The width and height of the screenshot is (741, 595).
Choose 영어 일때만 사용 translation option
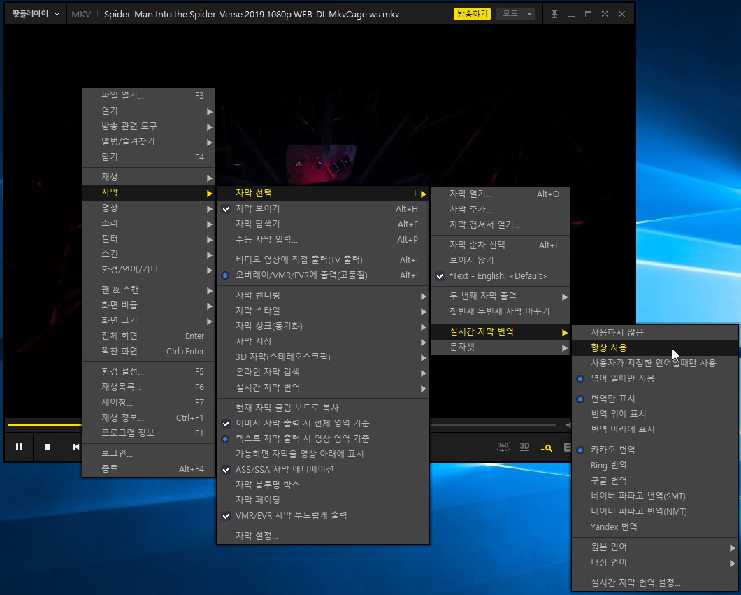655,378
